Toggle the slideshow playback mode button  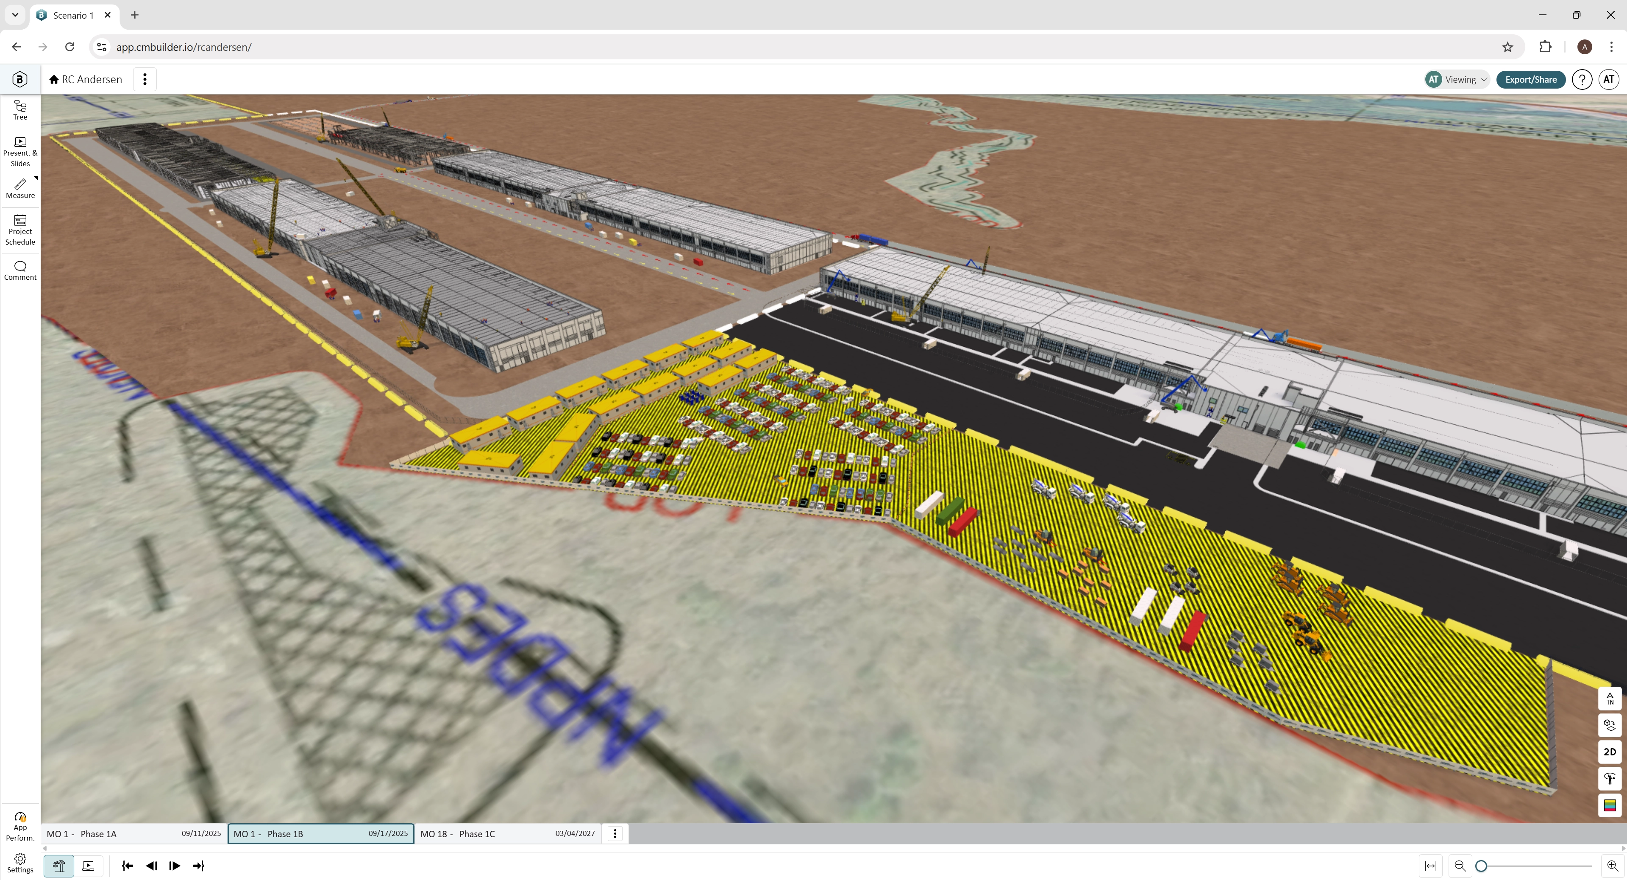(89, 866)
